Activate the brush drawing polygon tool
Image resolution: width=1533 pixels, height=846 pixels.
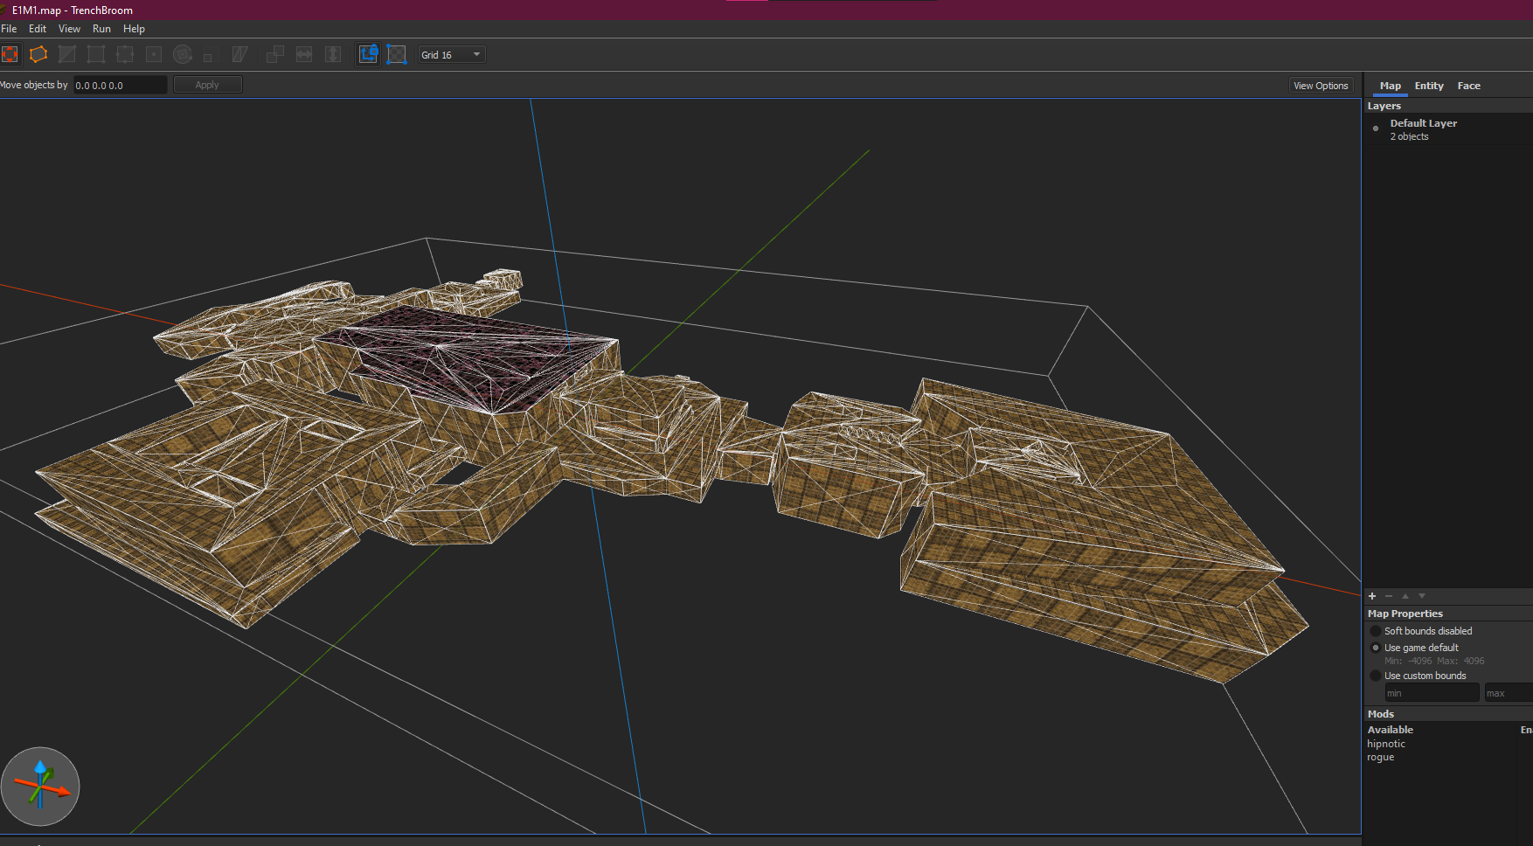(38, 54)
